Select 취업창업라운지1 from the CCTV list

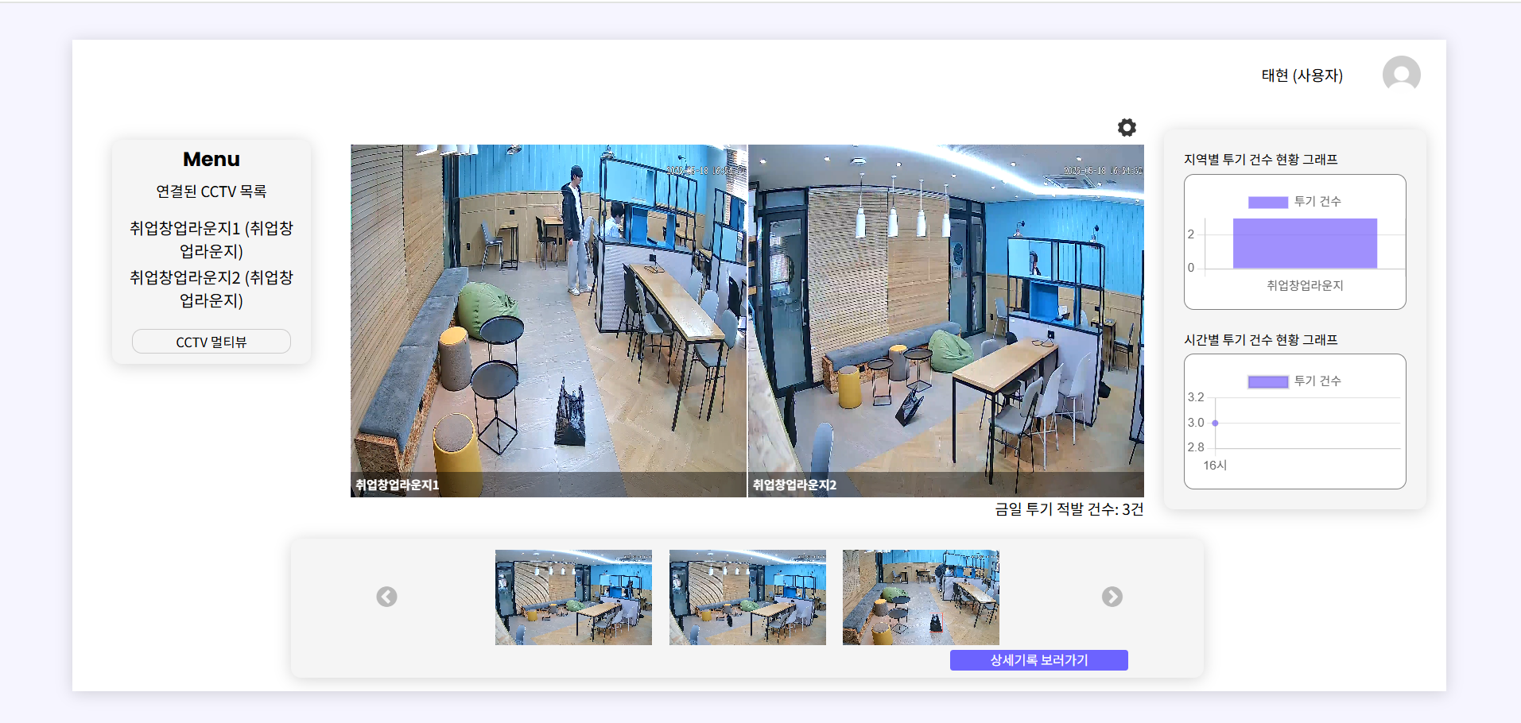pyautogui.click(x=211, y=239)
